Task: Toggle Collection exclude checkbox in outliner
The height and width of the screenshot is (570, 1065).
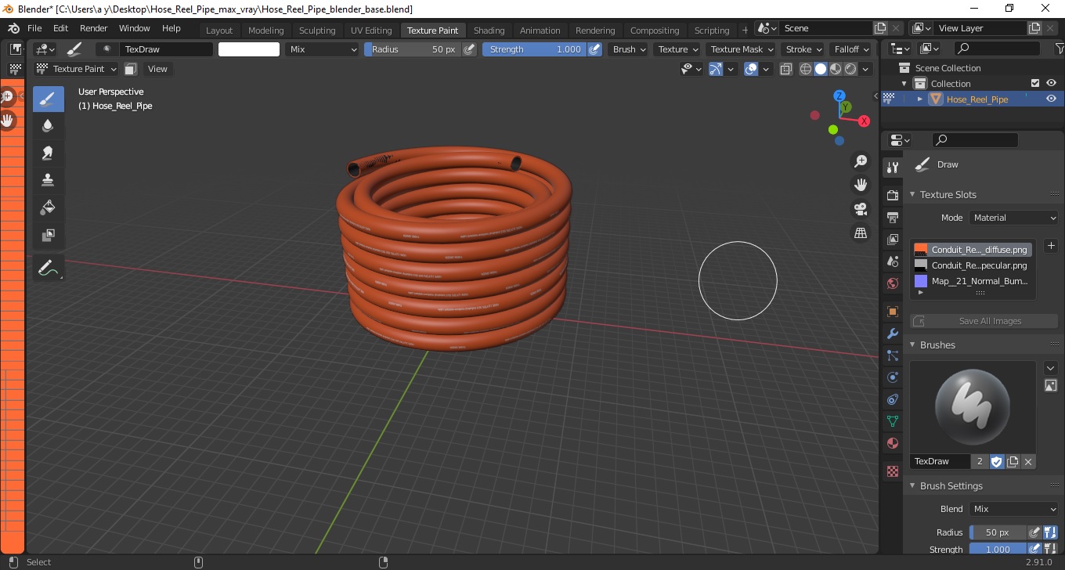Action: pyautogui.click(x=1035, y=83)
